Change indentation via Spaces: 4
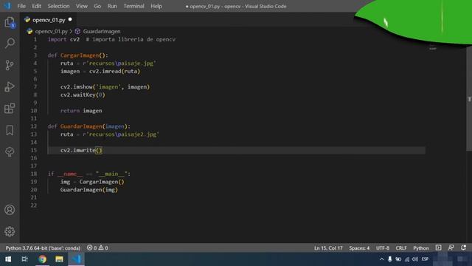This screenshot has width=472, height=266. 359,248
